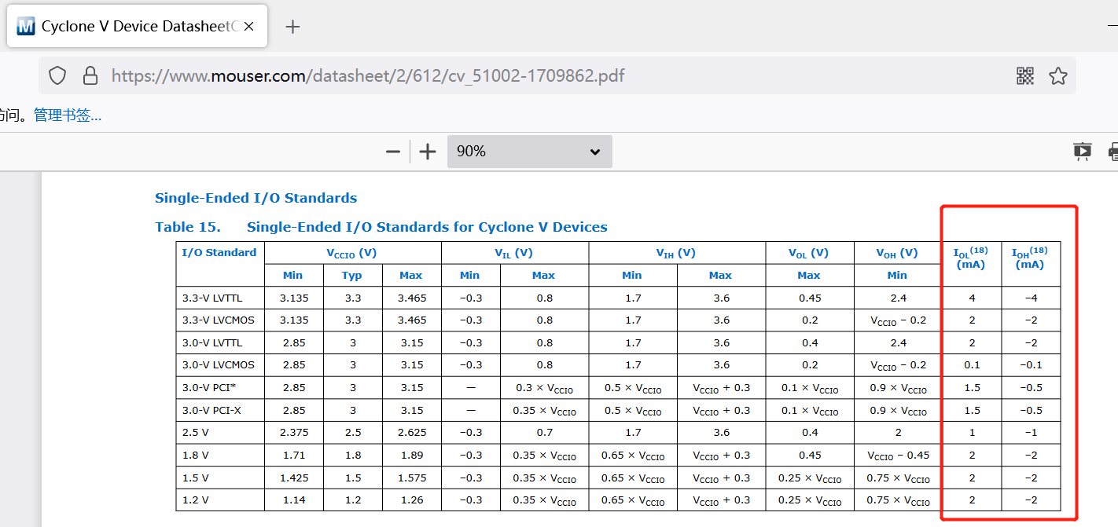
Task: Click VCCIO − 0.45 in 1.8 V row
Action: [x=898, y=456]
